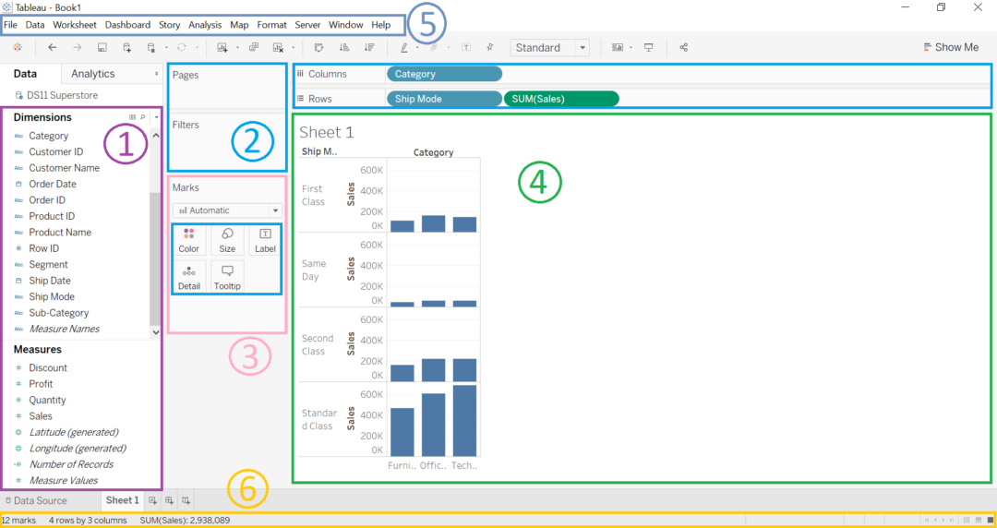This screenshot has height=528, width=997.
Task: Toggle view data grid icon in Dimensions
Action: (x=132, y=117)
